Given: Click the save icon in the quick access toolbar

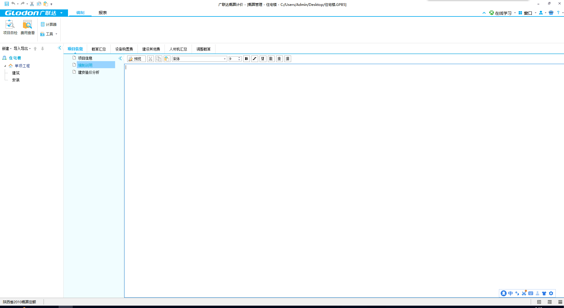Looking at the screenshot, I should (x=6, y=4).
